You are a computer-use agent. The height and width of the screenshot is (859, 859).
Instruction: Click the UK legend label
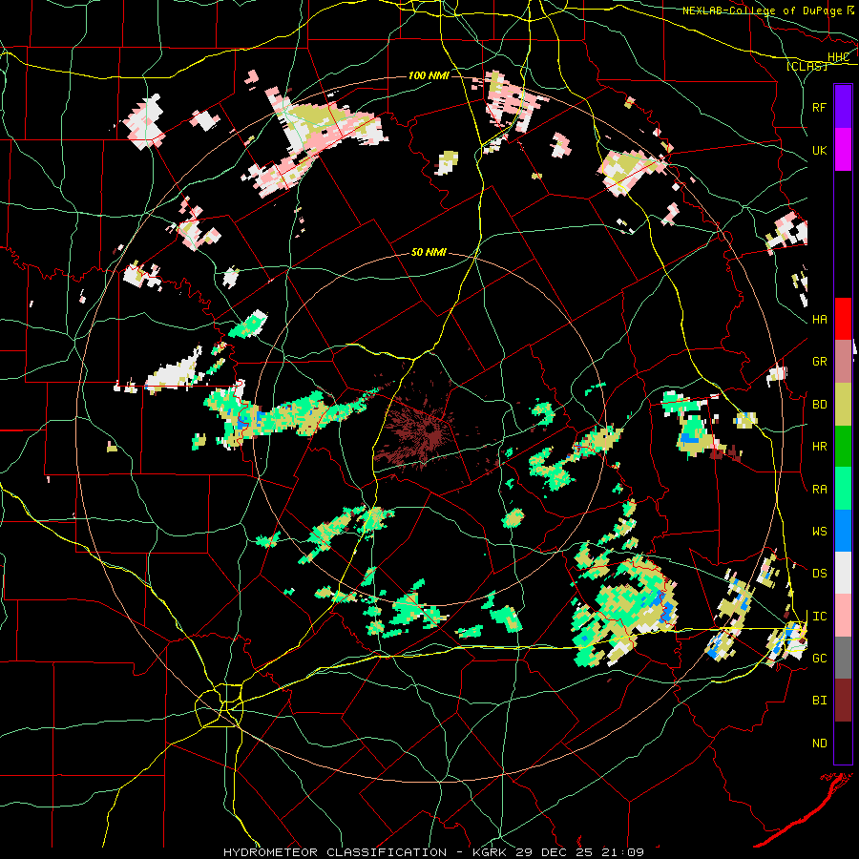click(819, 150)
